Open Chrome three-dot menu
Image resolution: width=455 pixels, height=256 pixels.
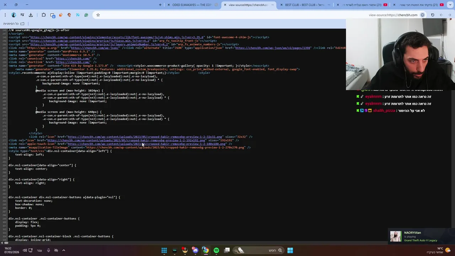click(x=5, y=15)
